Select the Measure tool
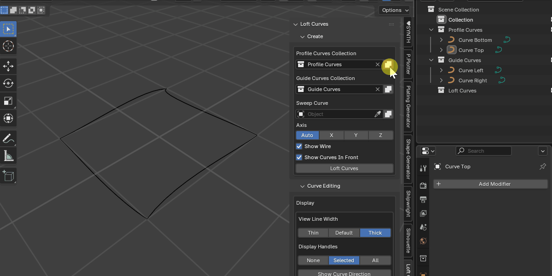This screenshot has width=552, height=276. click(8, 155)
